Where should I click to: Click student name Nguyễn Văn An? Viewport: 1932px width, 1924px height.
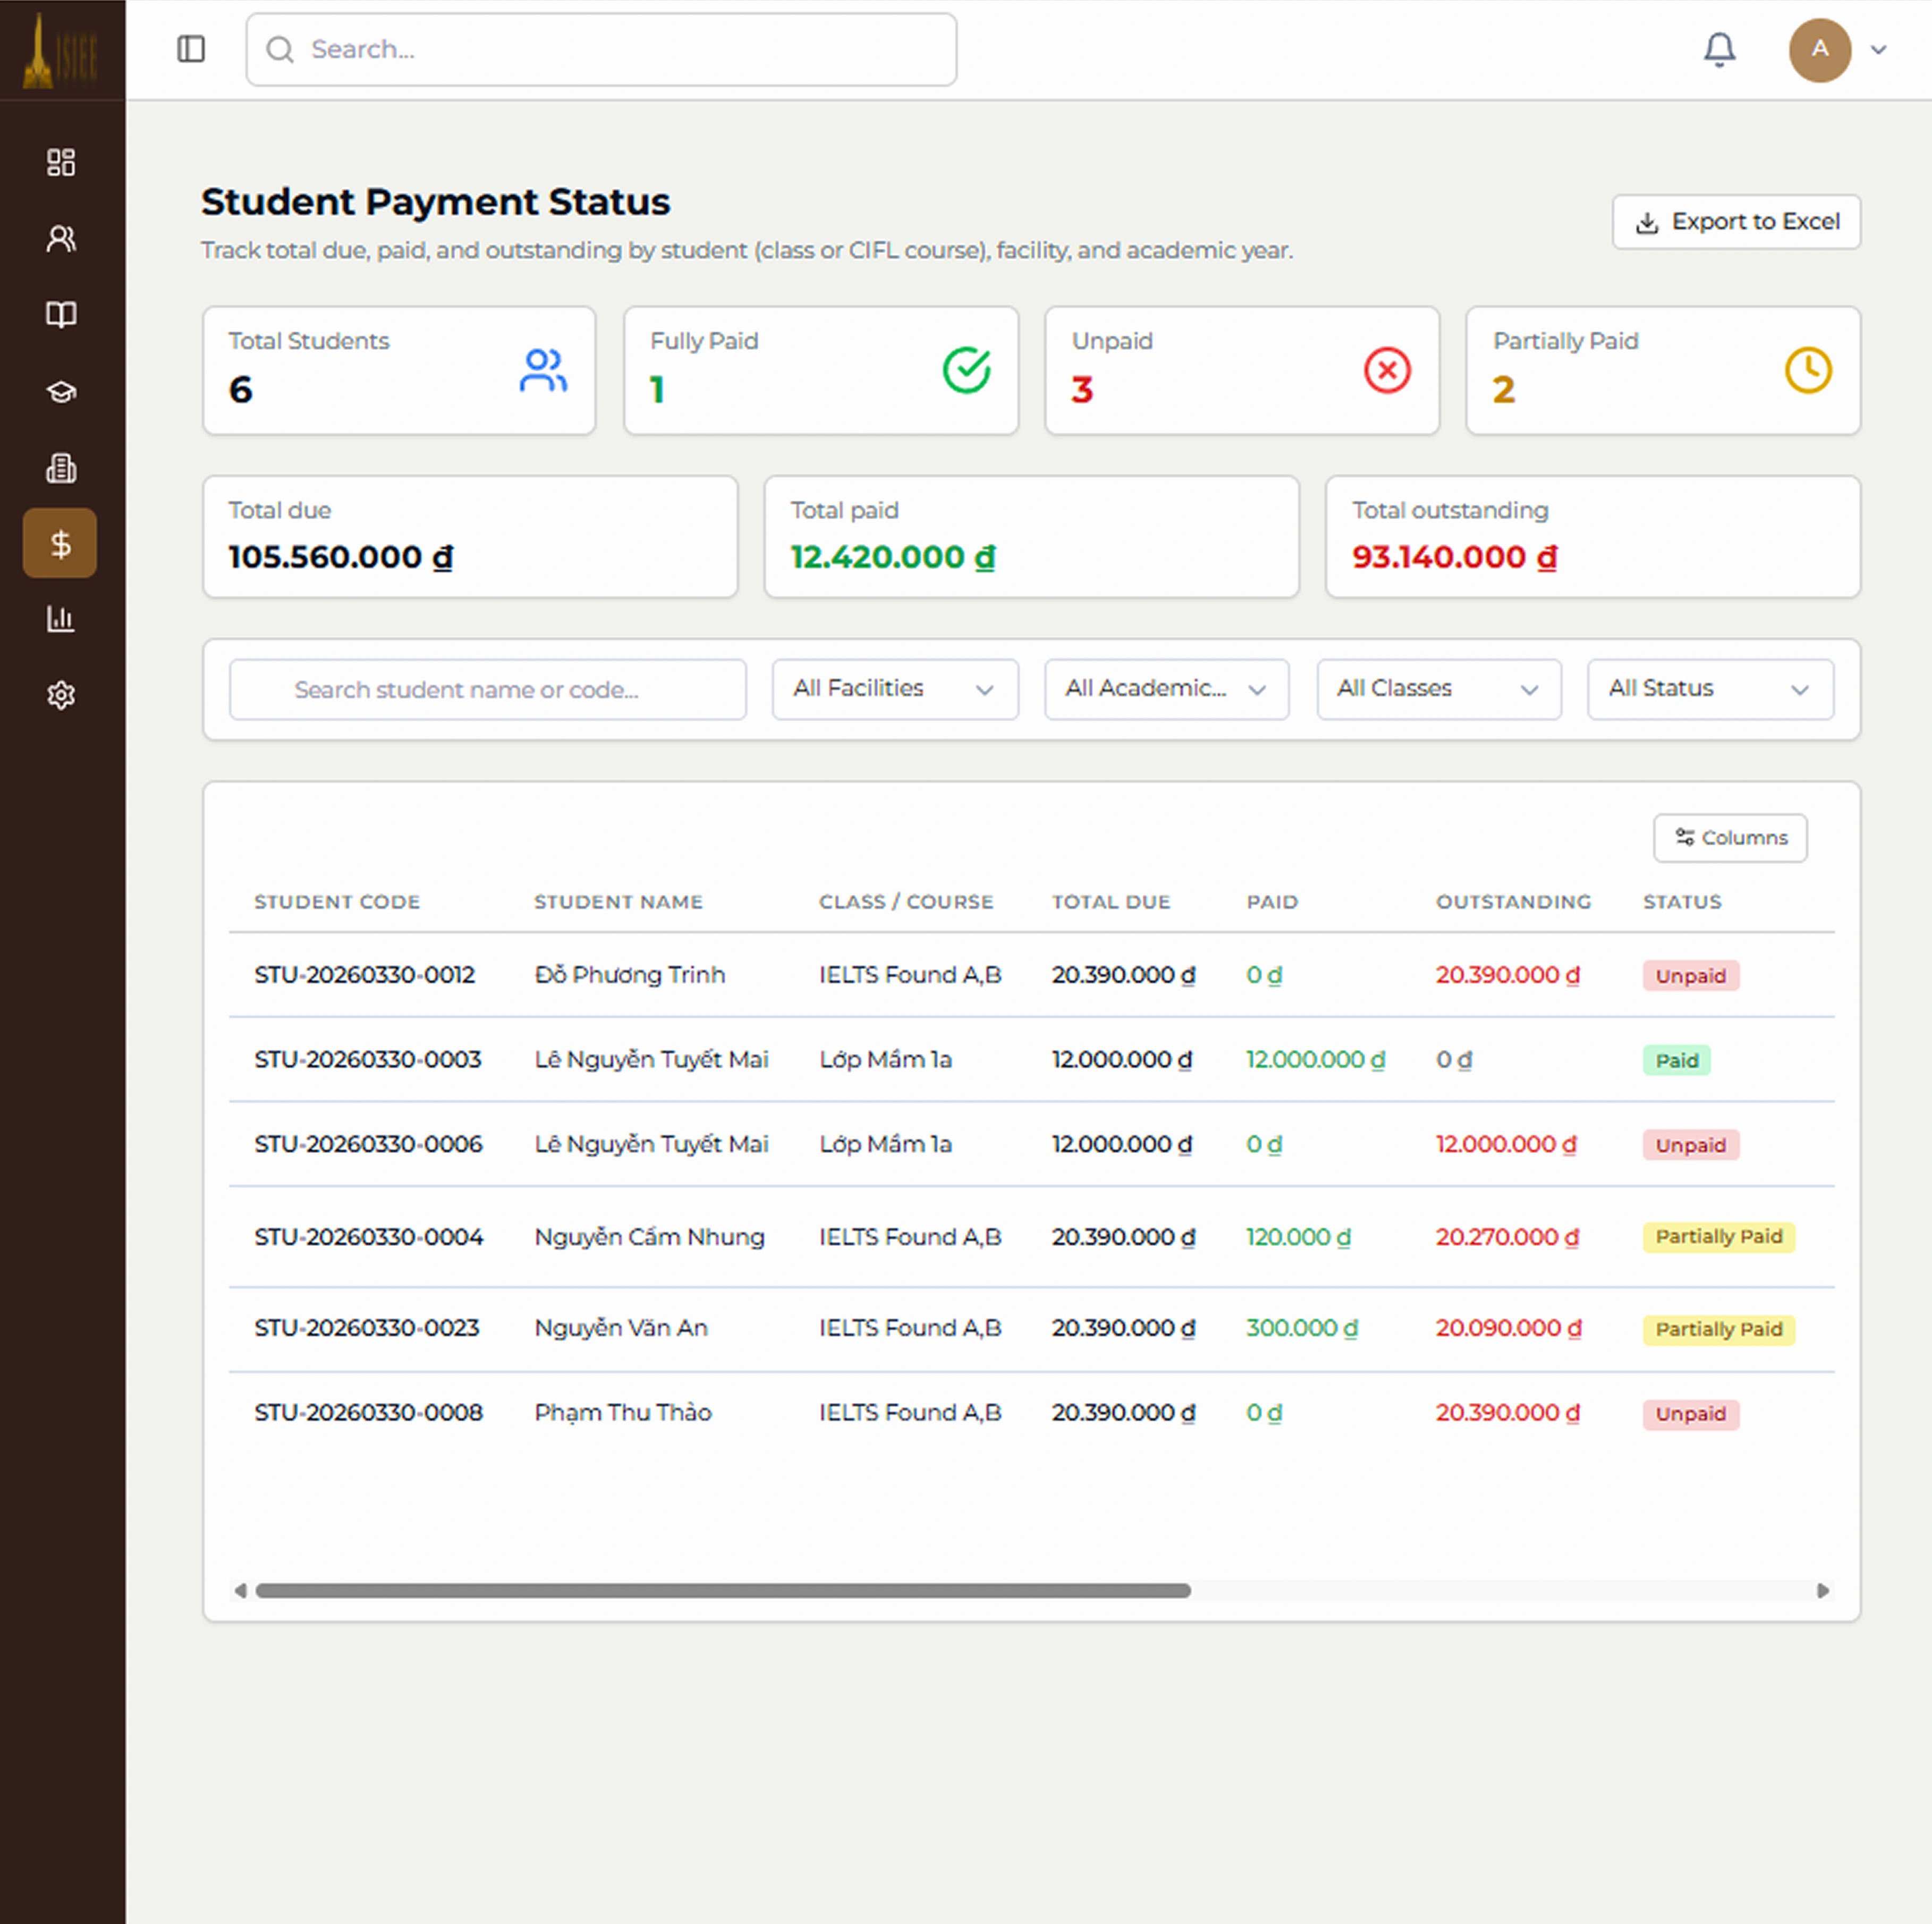621,1328
